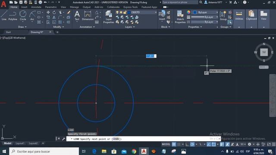This screenshot has width=276, height=155.
Task: Click the TOP face of the ViewCube
Action: click(263, 52)
